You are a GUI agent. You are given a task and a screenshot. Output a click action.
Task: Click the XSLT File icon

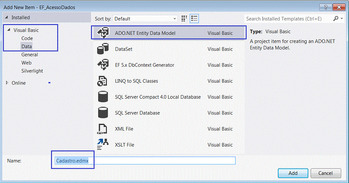(103, 145)
